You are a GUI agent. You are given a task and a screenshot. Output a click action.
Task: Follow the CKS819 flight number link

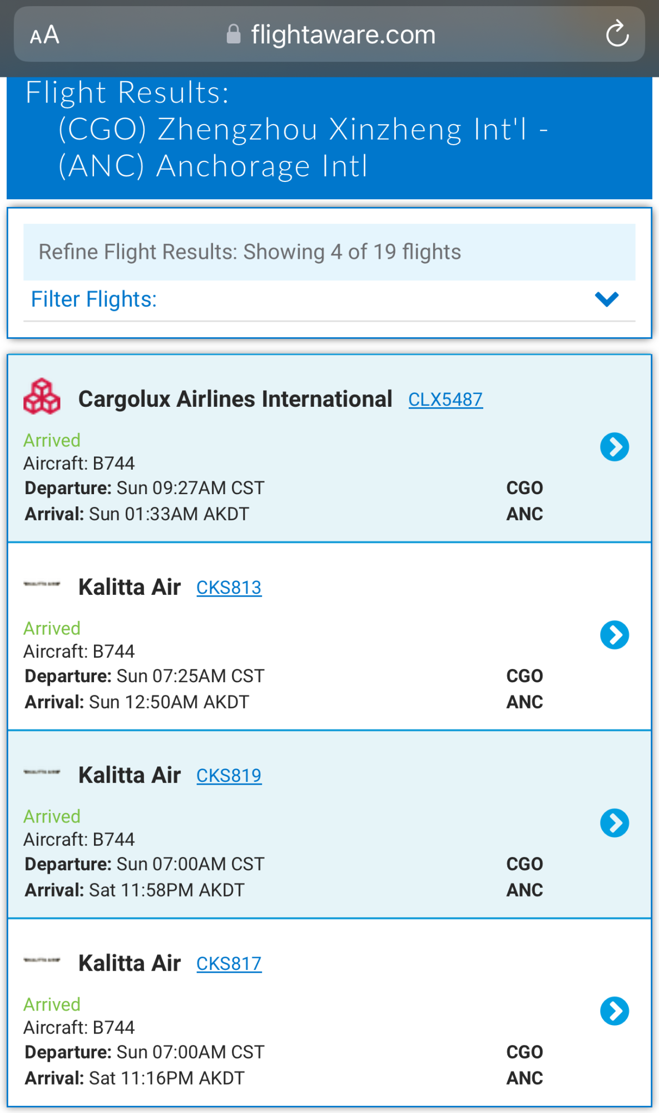(229, 776)
